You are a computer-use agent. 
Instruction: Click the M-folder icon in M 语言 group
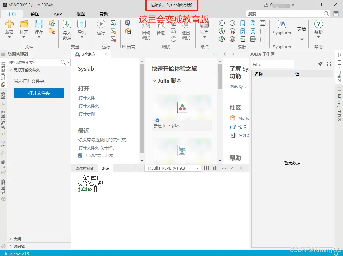click(128, 31)
